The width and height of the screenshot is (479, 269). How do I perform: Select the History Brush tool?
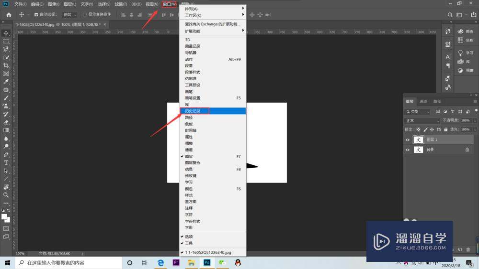(x=6, y=114)
